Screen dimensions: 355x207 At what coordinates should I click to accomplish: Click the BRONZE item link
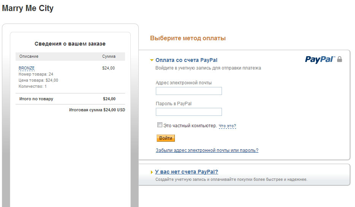click(27, 68)
